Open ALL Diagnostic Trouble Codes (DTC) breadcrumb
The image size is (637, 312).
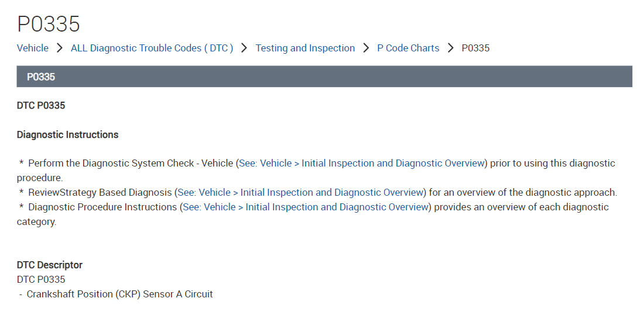point(152,48)
